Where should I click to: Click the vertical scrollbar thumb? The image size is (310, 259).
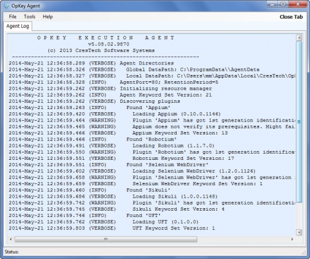click(299, 122)
